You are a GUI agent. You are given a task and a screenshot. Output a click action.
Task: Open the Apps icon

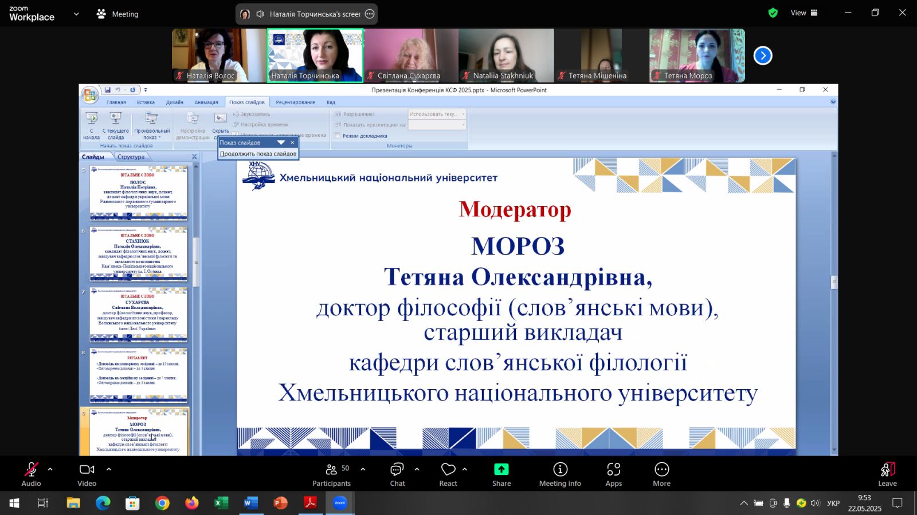[613, 470]
